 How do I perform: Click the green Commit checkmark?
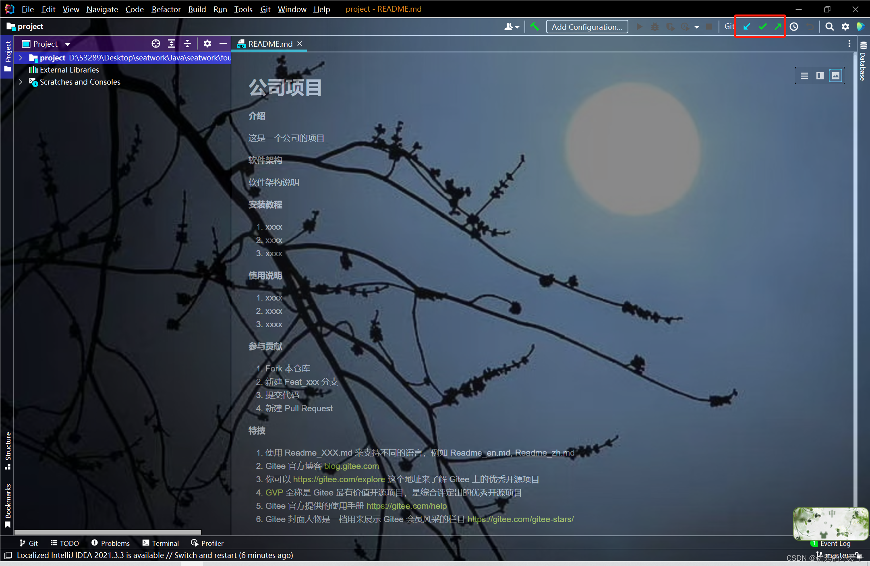click(762, 27)
